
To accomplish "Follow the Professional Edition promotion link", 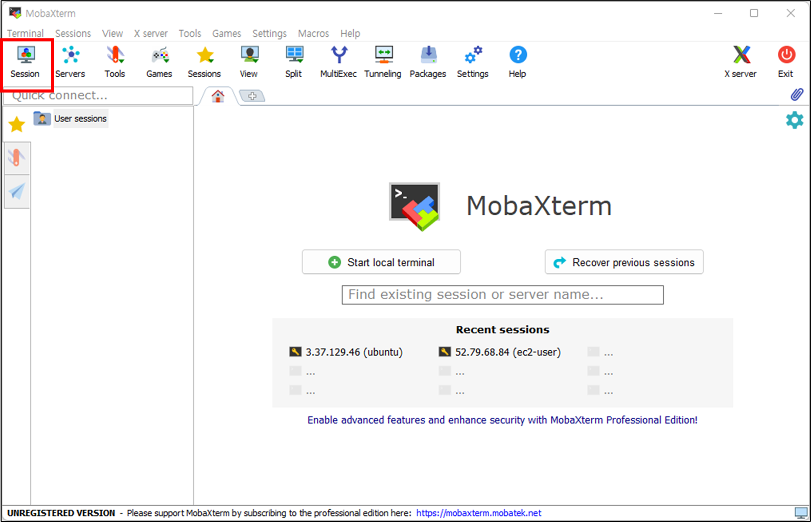I will [x=502, y=420].
